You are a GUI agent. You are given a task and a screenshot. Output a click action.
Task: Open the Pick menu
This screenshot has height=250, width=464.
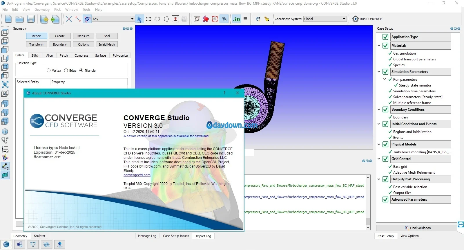click(57, 10)
